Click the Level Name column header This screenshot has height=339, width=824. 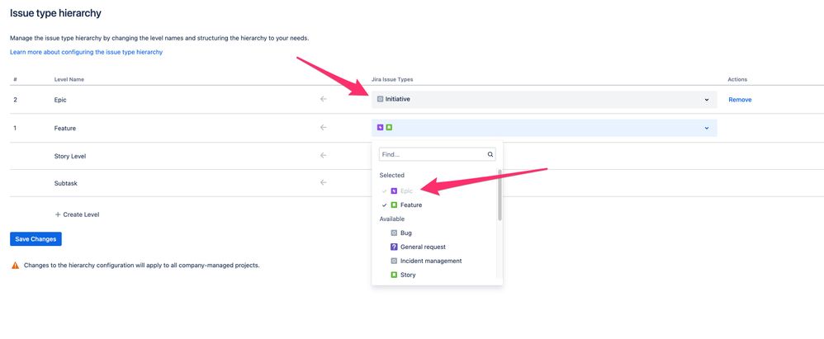[69, 79]
